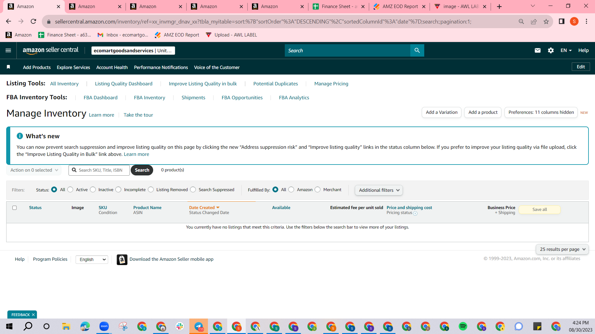Open the Chrome tab search chevron
Image resolution: width=595 pixels, height=334 pixels.
click(533, 6)
